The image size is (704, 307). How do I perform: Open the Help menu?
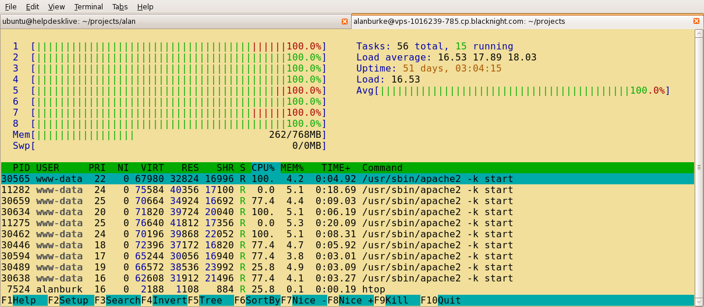[145, 7]
